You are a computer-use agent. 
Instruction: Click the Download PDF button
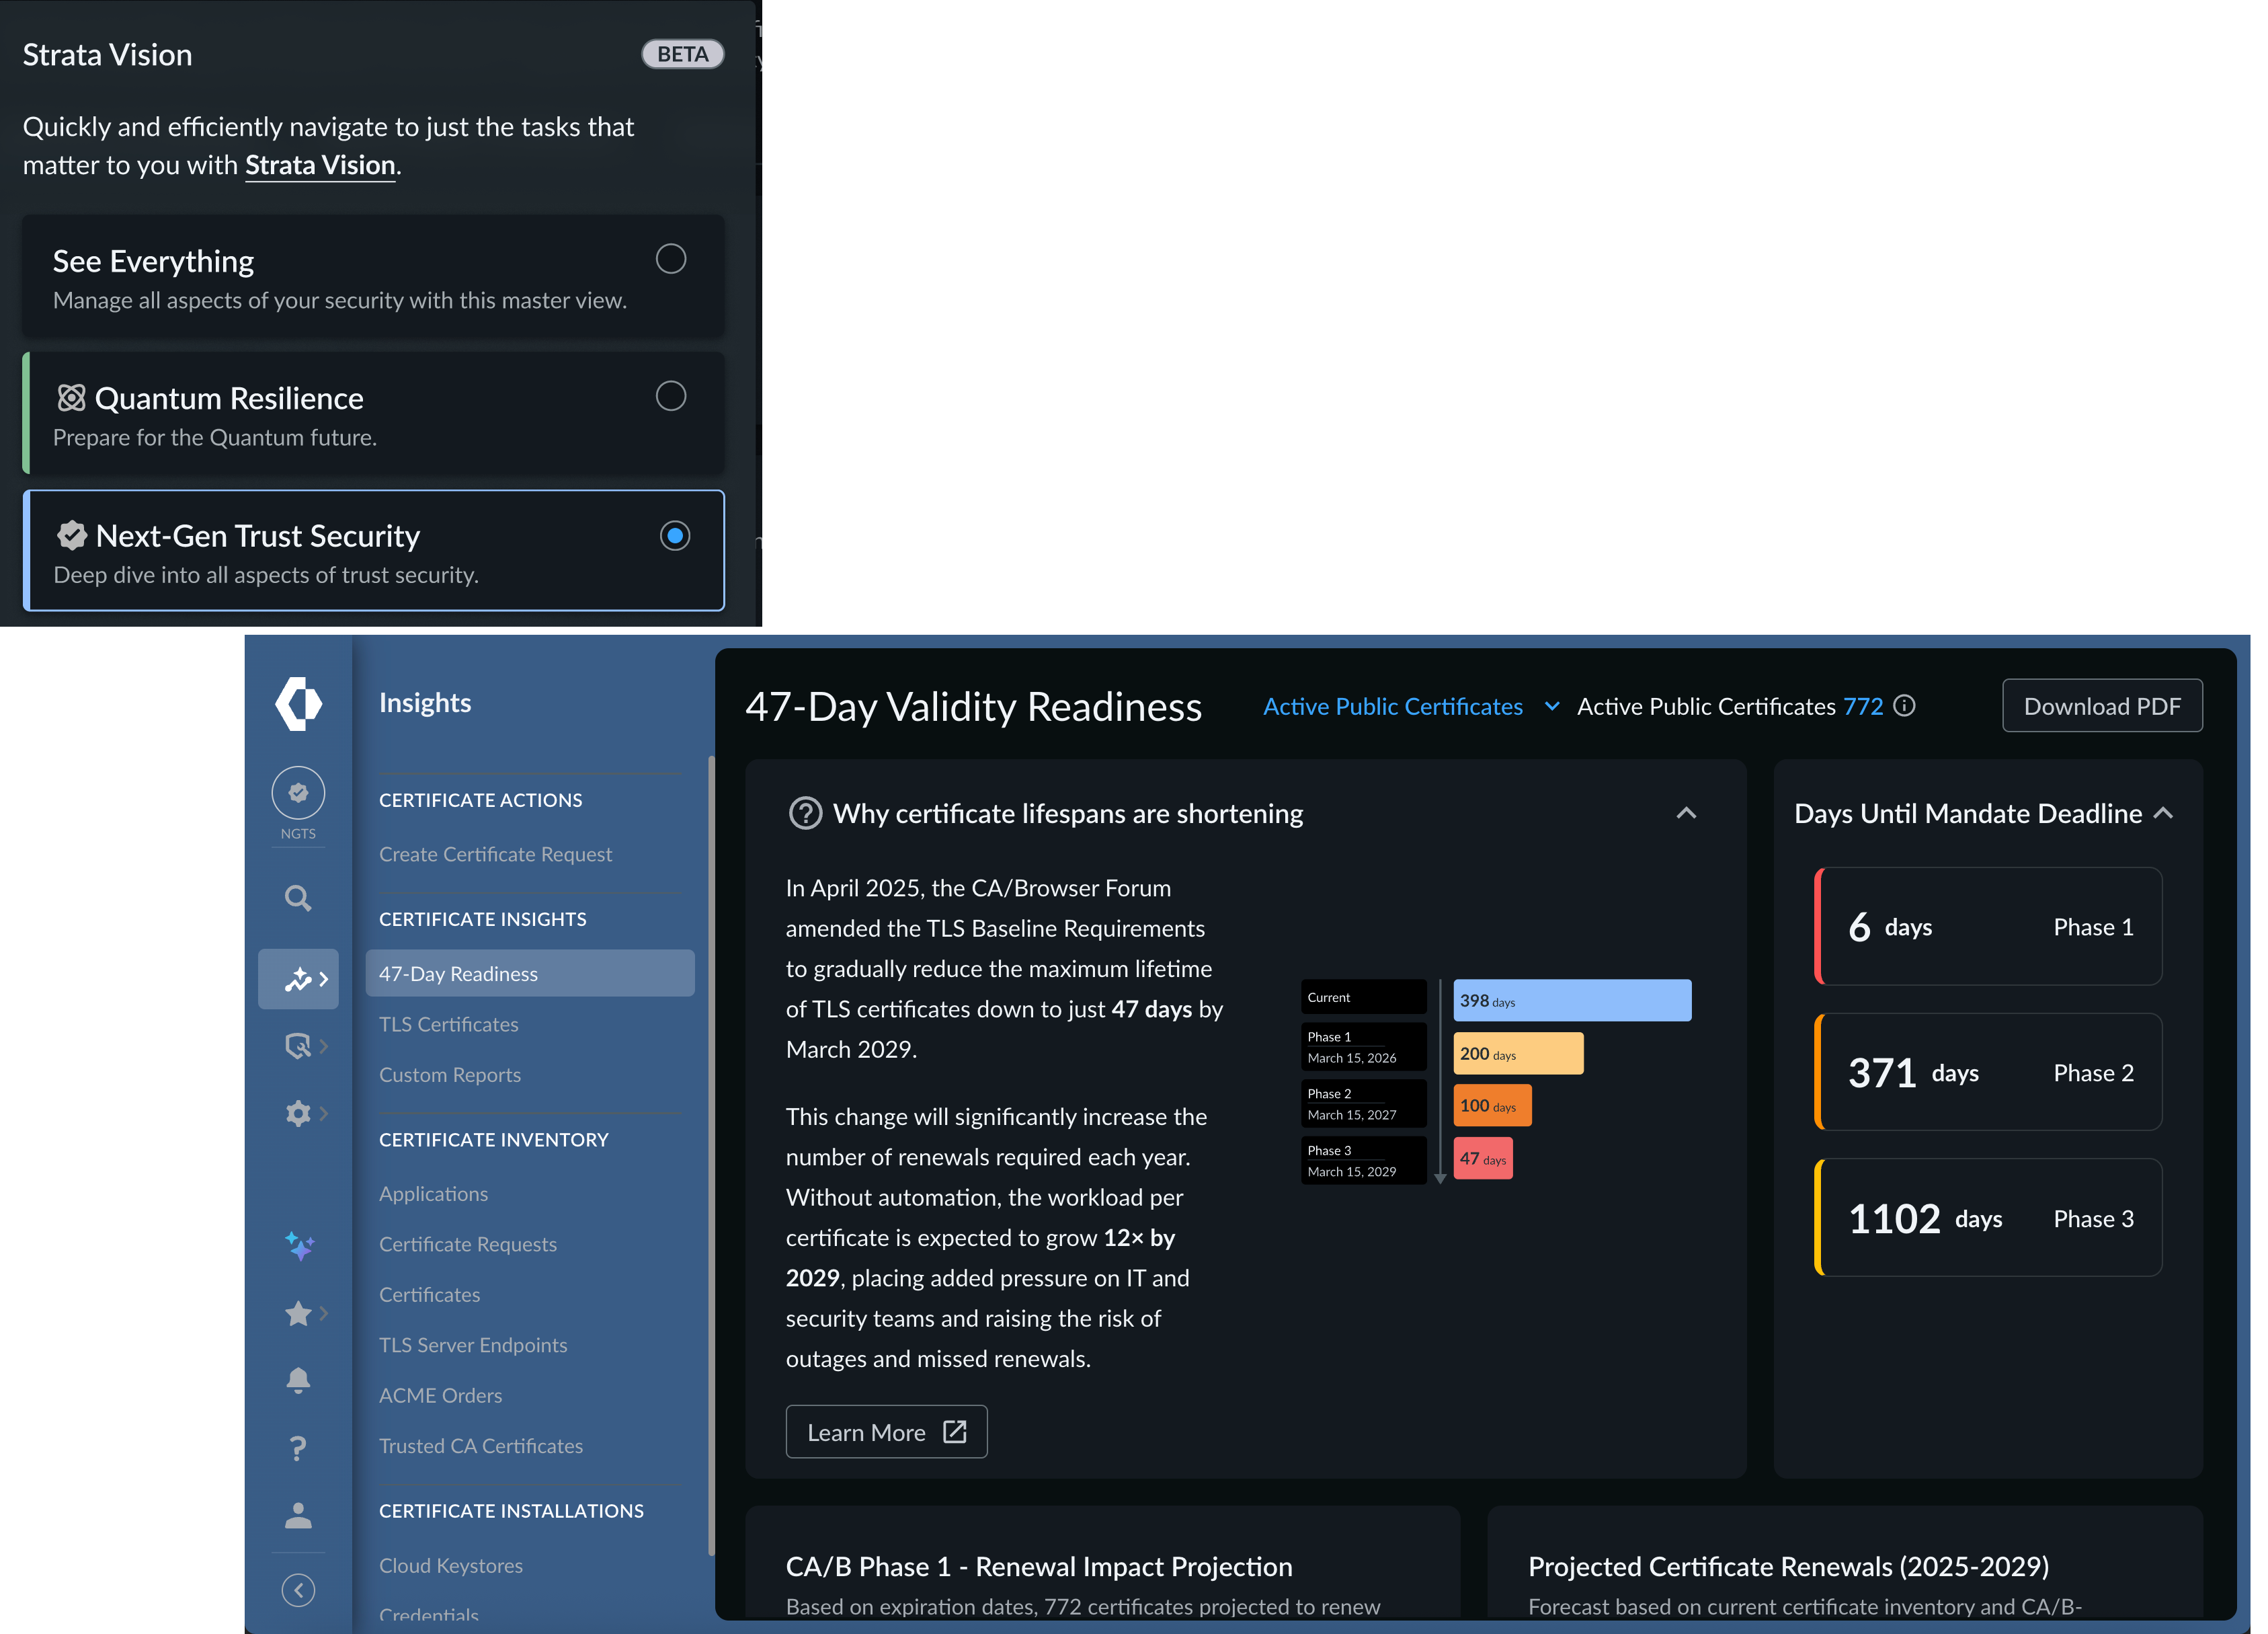(2101, 705)
